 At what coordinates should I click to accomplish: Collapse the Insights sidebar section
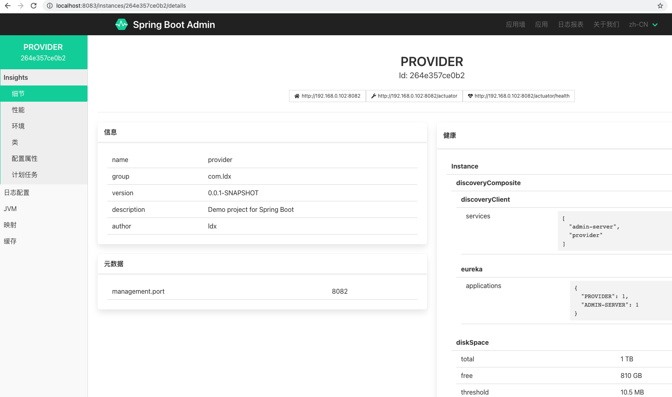click(x=44, y=77)
